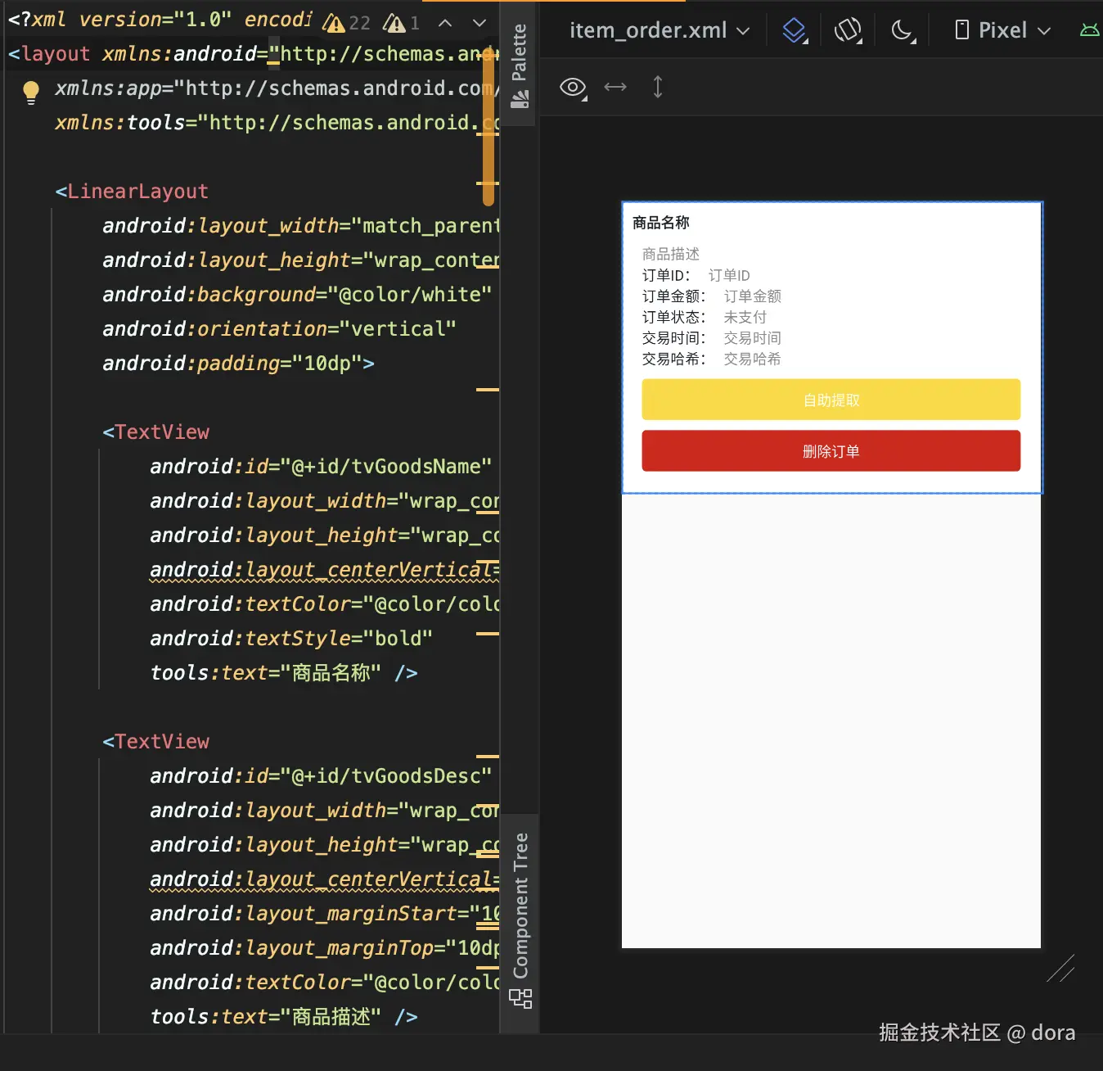This screenshot has width=1103, height=1071.
Task: Toggle the eye view options icon
Action: tap(574, 88)
